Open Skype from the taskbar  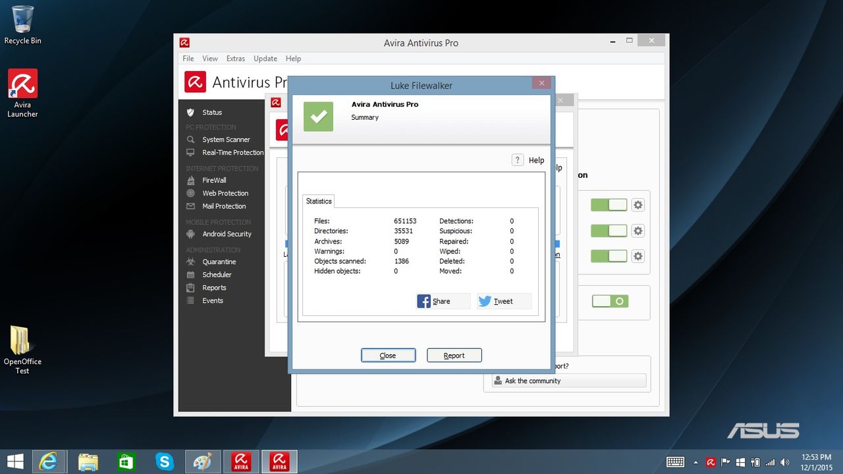pos(165,461)
